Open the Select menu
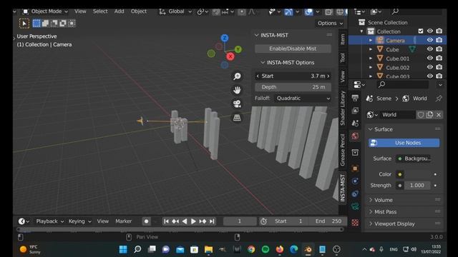 point(100,11)
